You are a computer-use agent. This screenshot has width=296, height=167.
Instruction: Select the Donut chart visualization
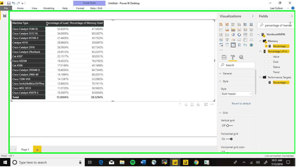[239, 35]
